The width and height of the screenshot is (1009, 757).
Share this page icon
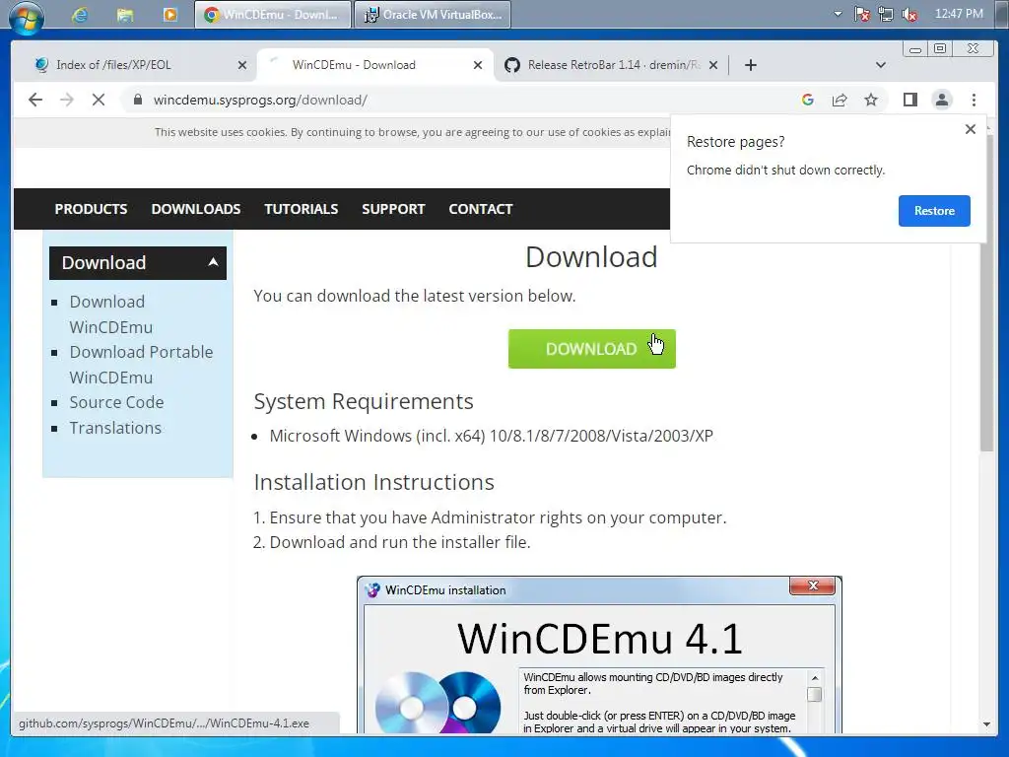[x=840, y=100]
